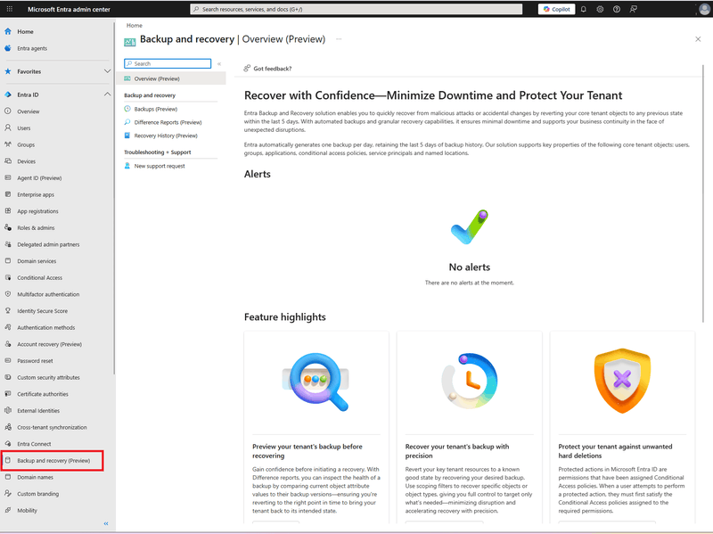The image size is (713, 534).
Task: Click 'Preview your tenant's backup before recovering' heading
Action: point(307,451)
